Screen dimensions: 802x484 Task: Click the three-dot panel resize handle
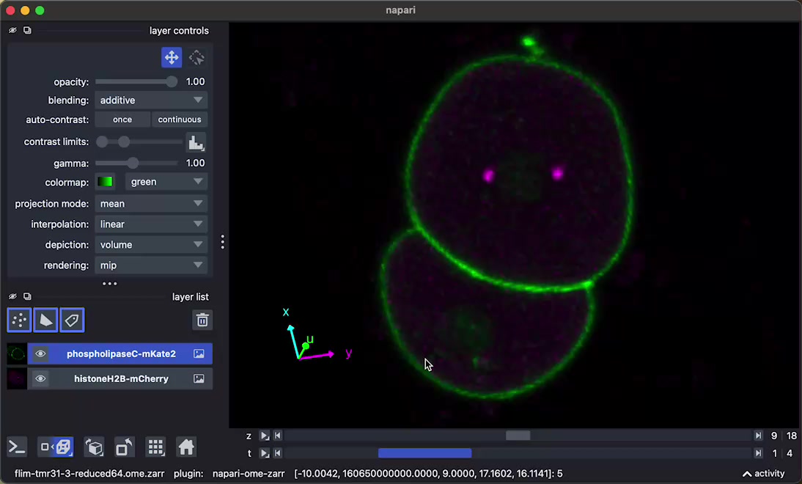click(x=223, y=242)
